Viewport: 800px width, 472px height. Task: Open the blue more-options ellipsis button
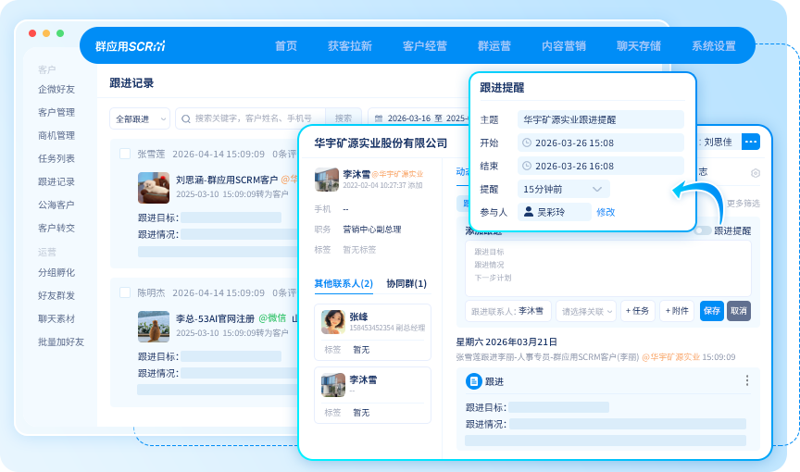click(751, 142)
